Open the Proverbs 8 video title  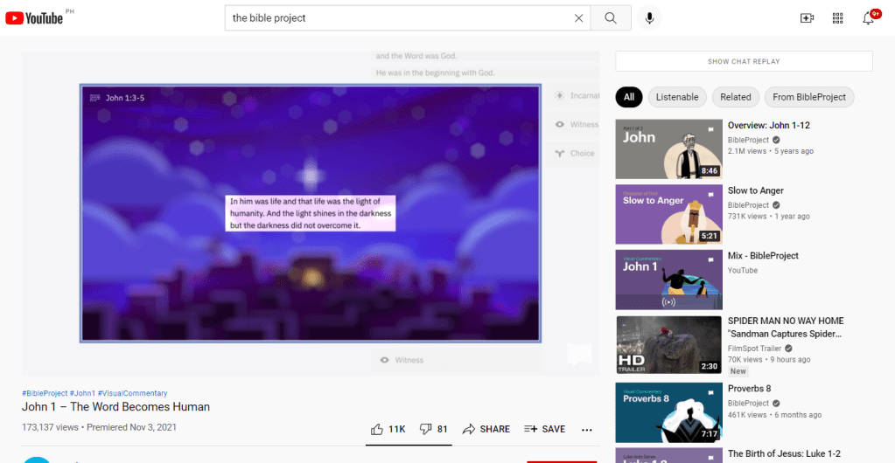tap(751, 389)
